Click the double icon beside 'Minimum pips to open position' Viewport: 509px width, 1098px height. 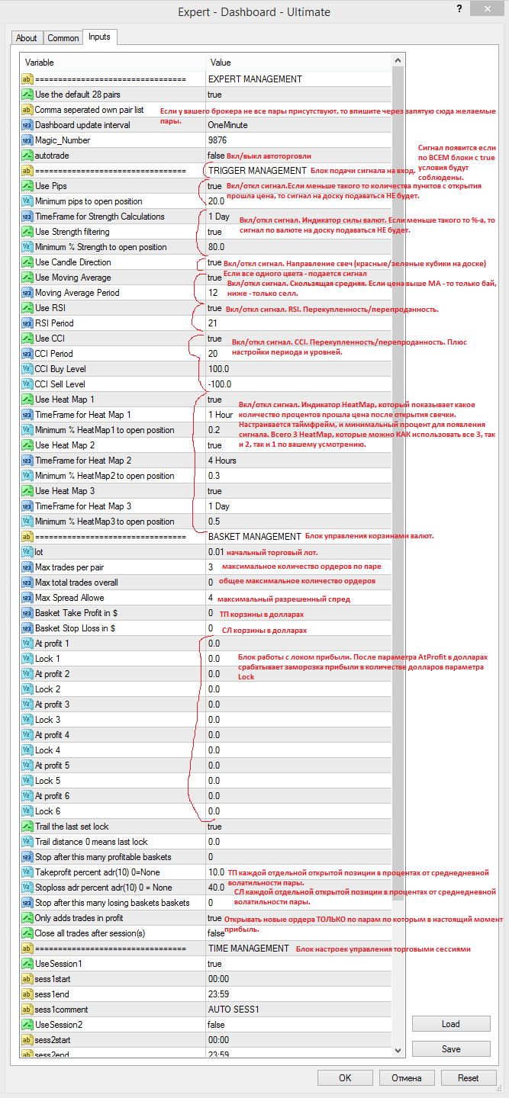tap(27, 201)
